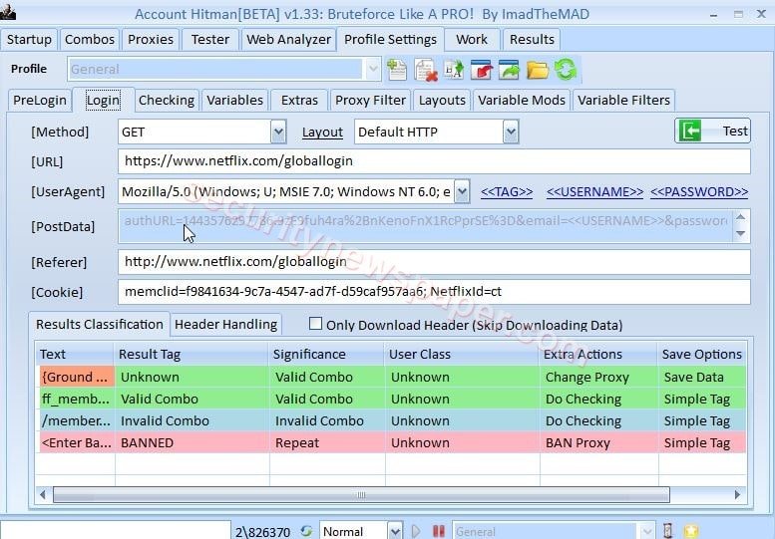Click the green arrow export window icon
Screen dimensions: 775x539
(x=510, y=69)
